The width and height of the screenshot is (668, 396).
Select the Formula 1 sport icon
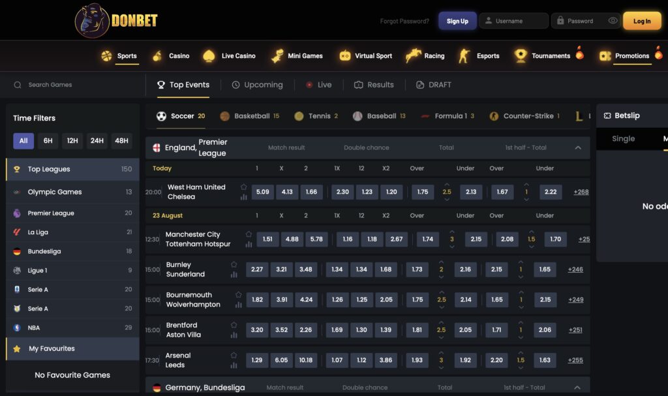point(425,116)
